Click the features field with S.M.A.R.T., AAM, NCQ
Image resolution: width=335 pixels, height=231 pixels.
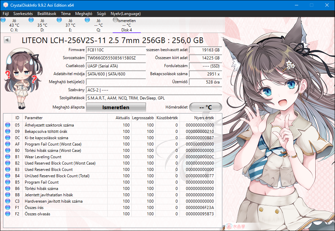(154, 98)
